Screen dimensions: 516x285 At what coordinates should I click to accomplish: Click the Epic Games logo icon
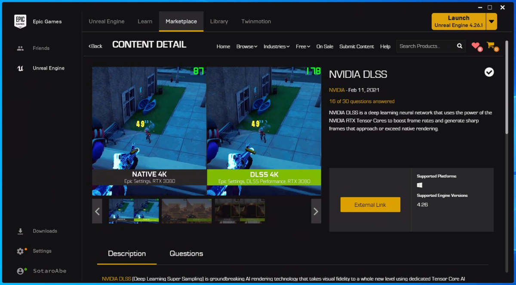pyautogui.click(x=20, y=21)
